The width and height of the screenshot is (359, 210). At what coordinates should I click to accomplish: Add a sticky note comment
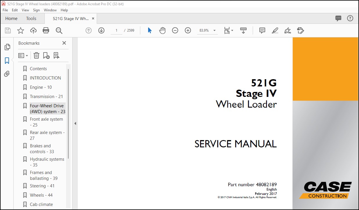point(262,30)
